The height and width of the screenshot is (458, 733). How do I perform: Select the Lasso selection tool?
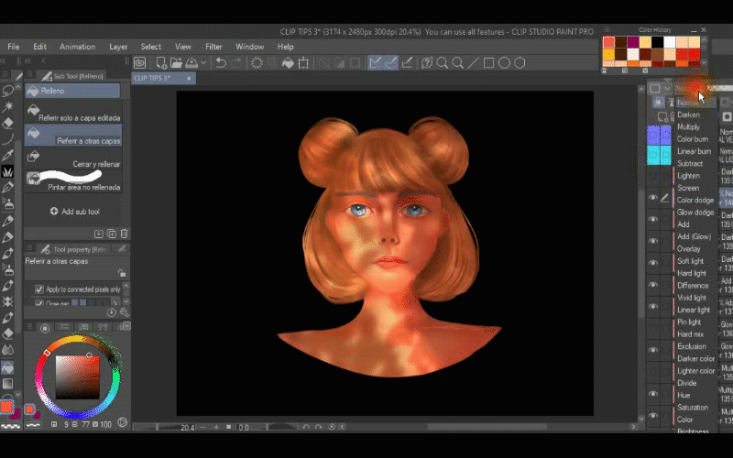point(8,92)
